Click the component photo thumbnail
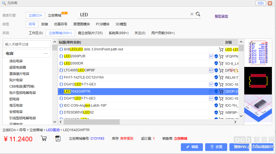 (x=258, y=109)
